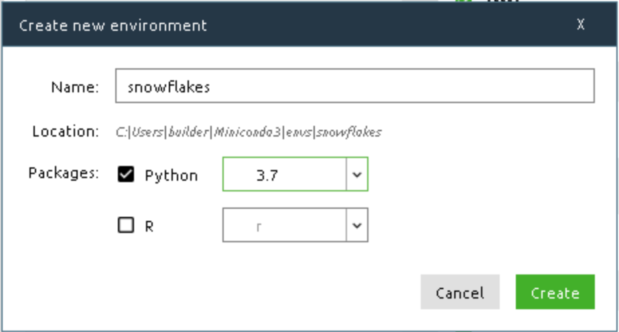Click the Packages: label
Viewport: 619px width, 332px height.
pos(64,173)
